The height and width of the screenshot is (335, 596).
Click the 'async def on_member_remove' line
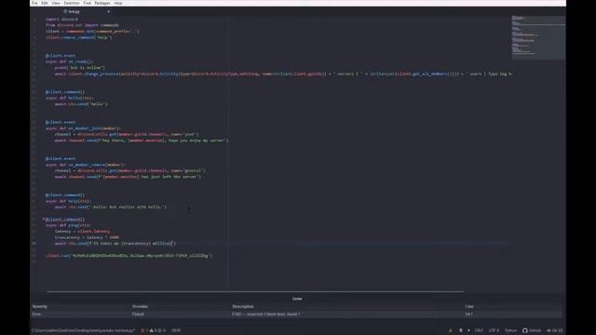click(86, 165)
